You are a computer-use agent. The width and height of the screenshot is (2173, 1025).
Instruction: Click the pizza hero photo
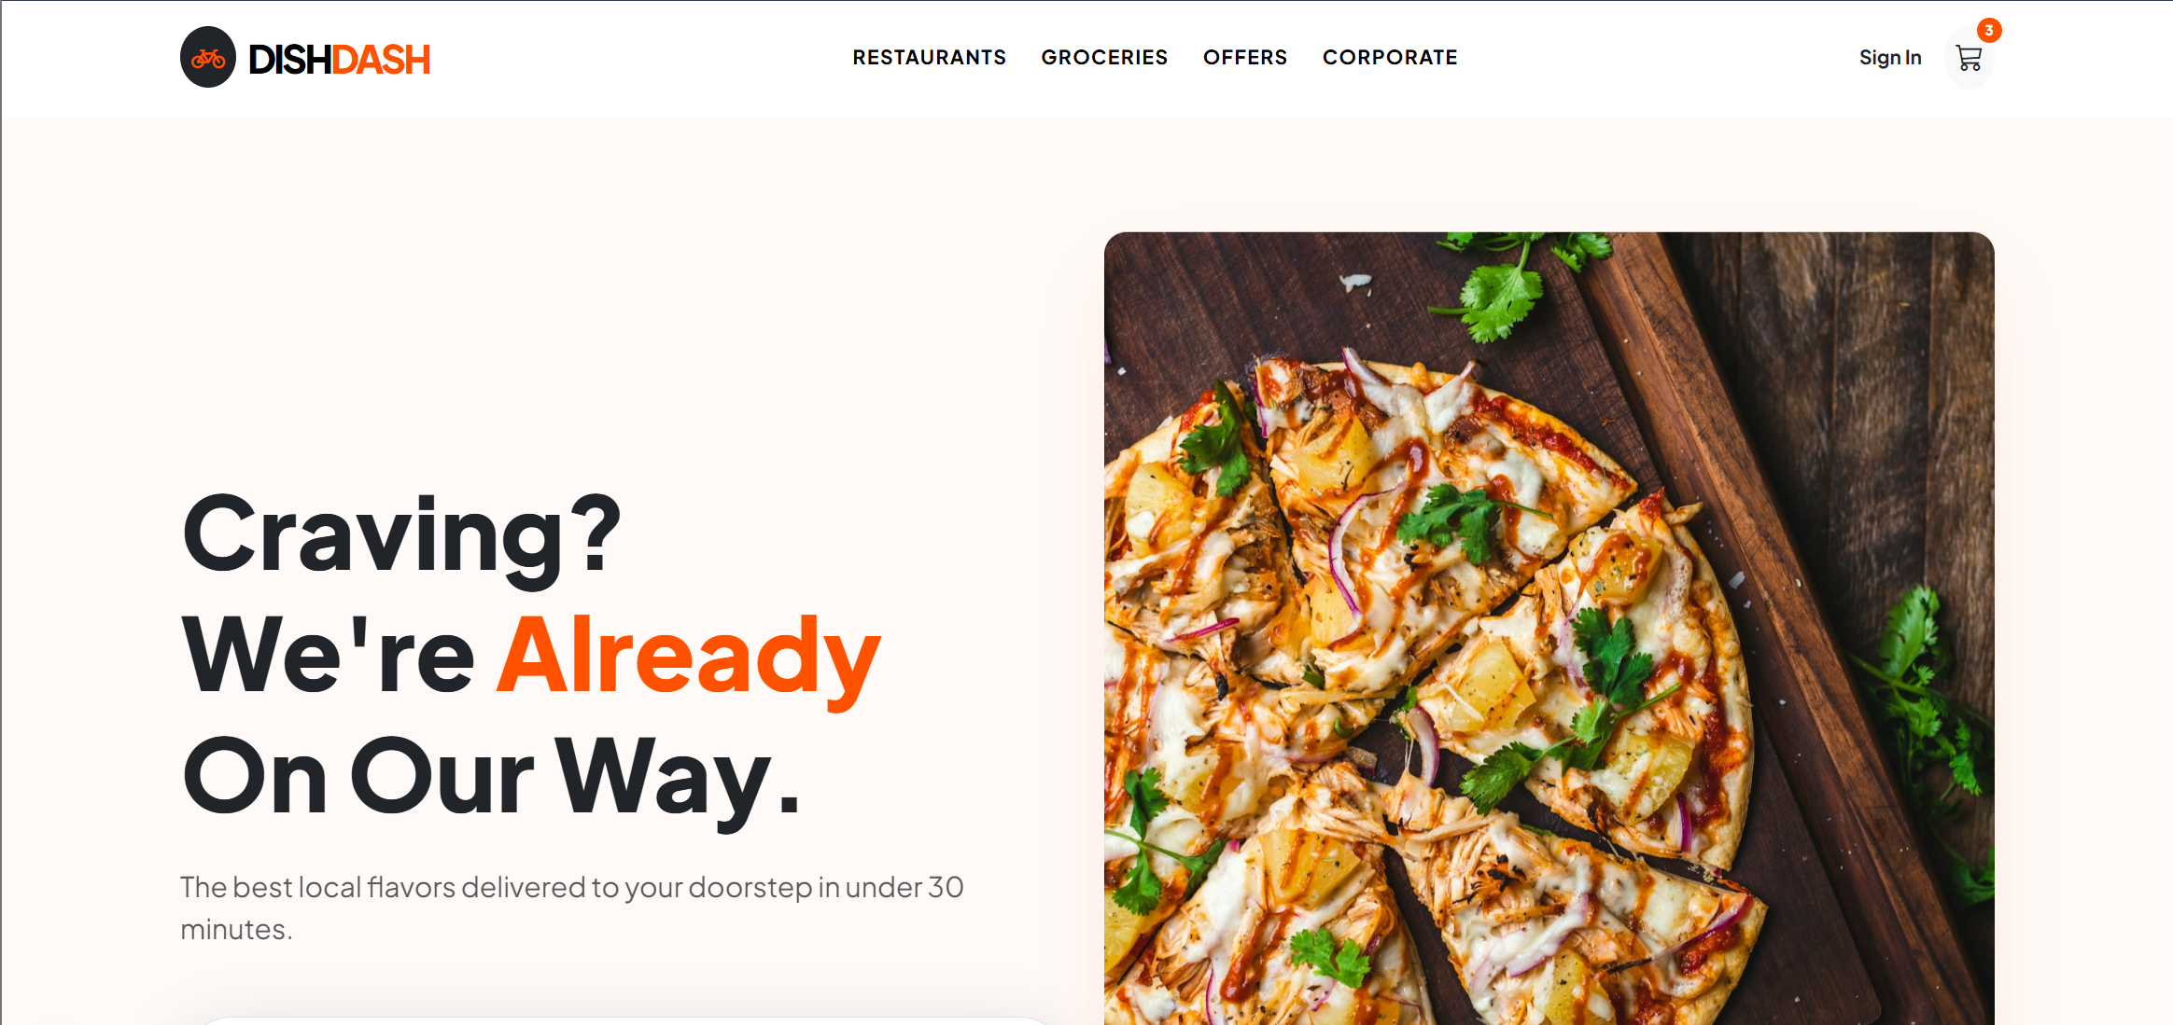1549,629
